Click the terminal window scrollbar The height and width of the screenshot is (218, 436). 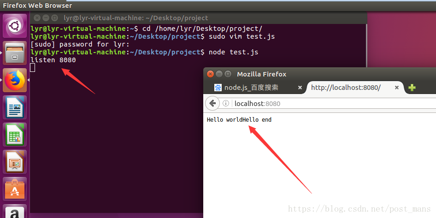(366, 46)
